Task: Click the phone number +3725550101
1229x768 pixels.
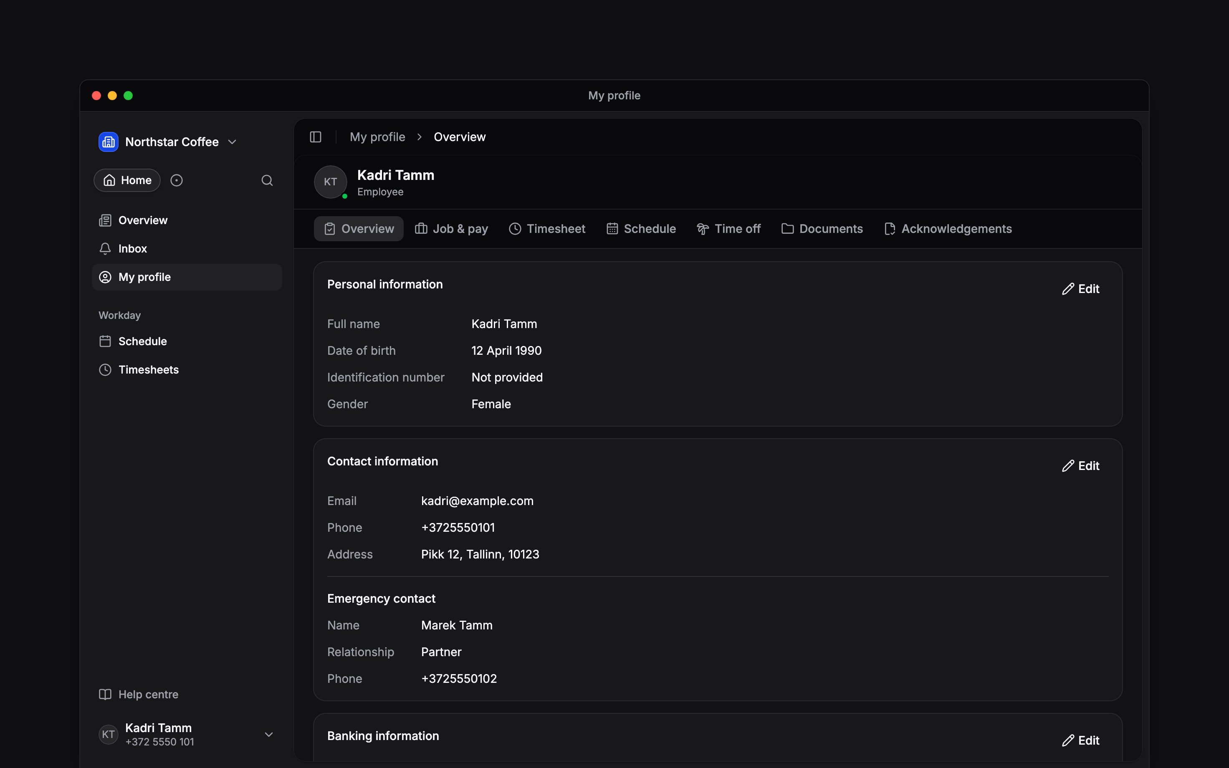Action: 458,528
